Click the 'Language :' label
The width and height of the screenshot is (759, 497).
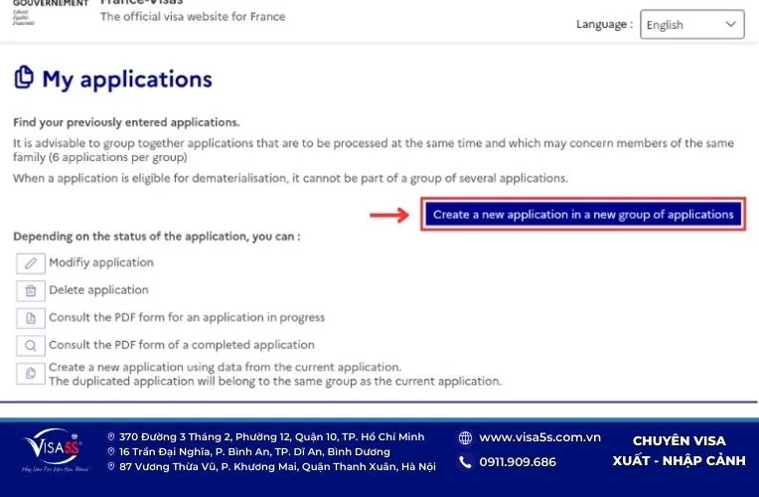604,24
